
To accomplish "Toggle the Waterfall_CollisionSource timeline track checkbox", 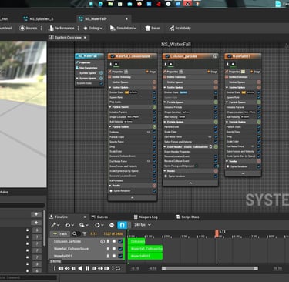I will tap(120, 249).
